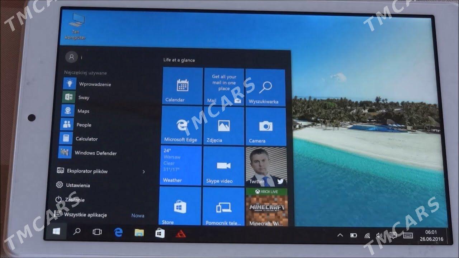Image resolution: width=459 pixels, height=258 pixels.
Task: Open the red triangle app on taskbar
Action: pyautogui.click(x=180, y=234)
